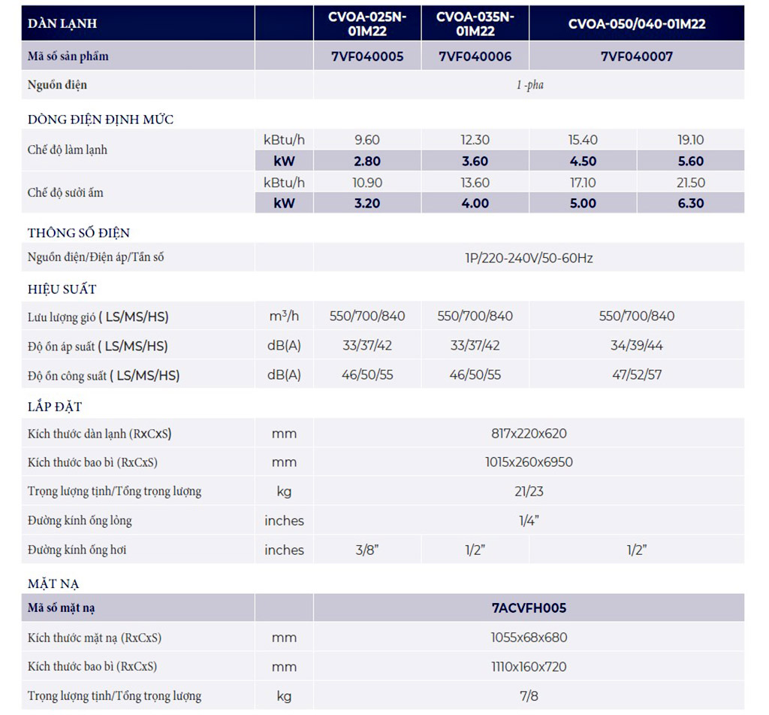The image size is (769, 715).
Task: Click the 1015x260x6950 packaging dimension
Action: 529,462
